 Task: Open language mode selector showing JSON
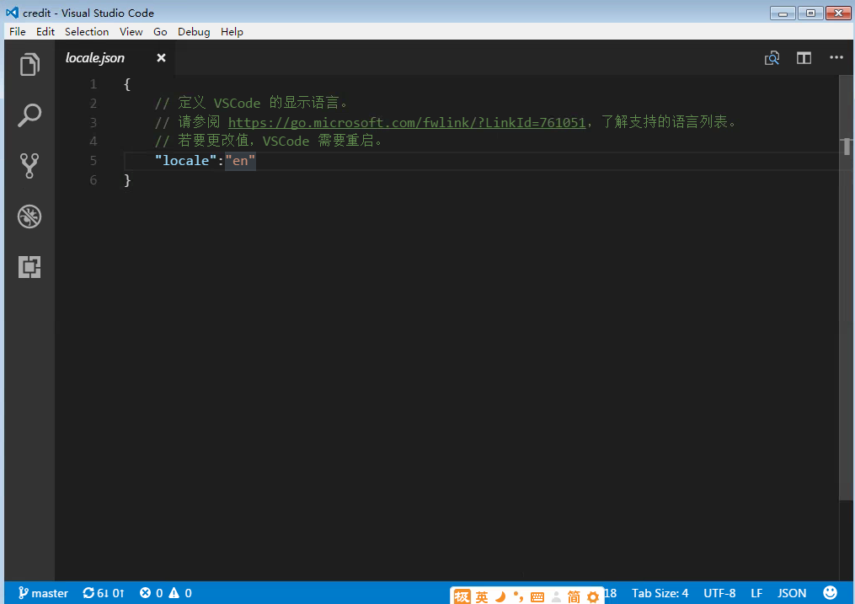point(791,592)
